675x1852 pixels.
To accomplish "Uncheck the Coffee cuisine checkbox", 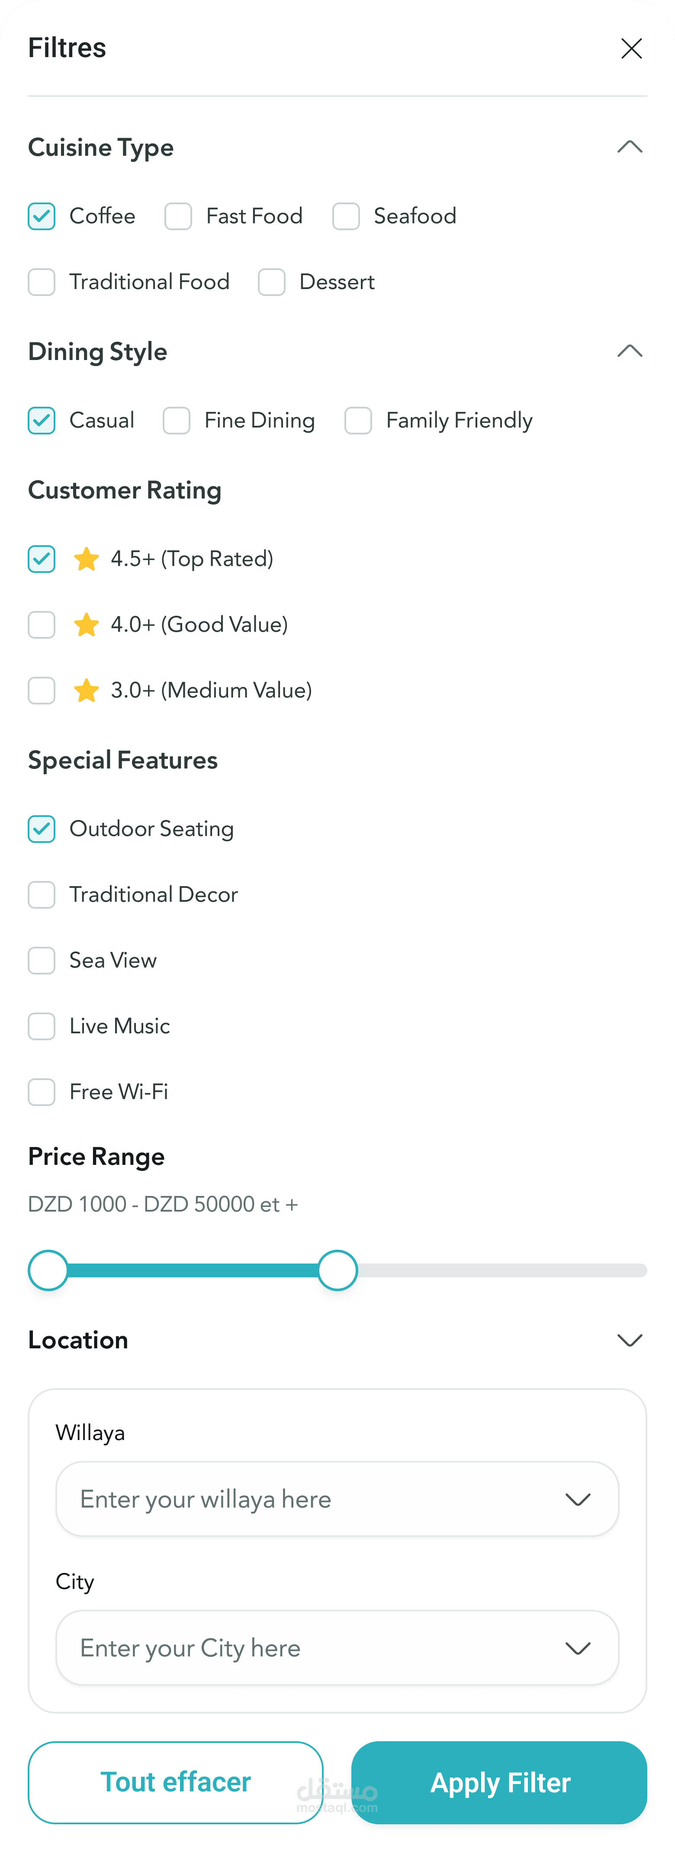I will coord(42,216).
